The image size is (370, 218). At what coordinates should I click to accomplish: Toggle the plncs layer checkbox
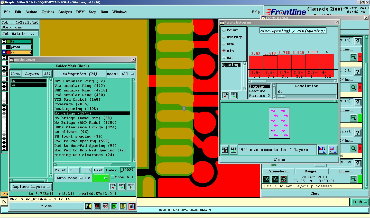point(4,47)
